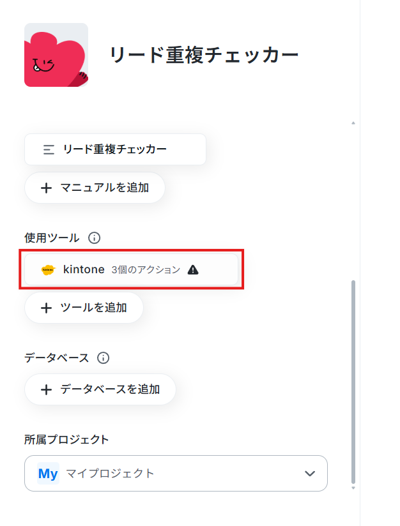Click the plus icon on ツールを追加
The width and height of the screenshot is (400, 526).
(46, 308)
